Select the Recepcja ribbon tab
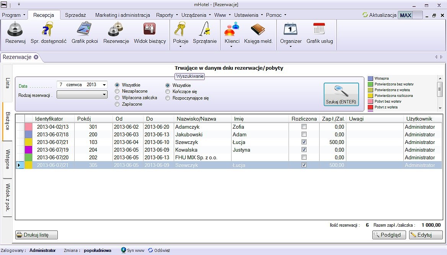447x255 pixels. [44, 15]
